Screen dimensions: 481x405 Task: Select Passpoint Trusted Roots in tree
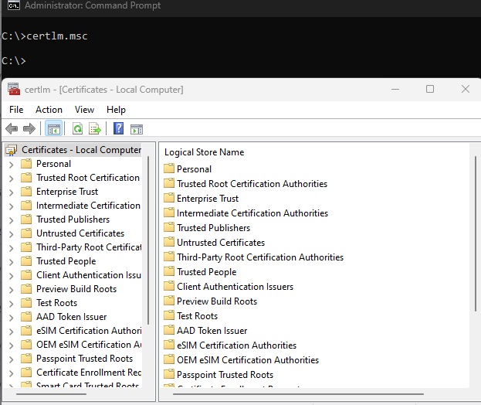(84, 359)
